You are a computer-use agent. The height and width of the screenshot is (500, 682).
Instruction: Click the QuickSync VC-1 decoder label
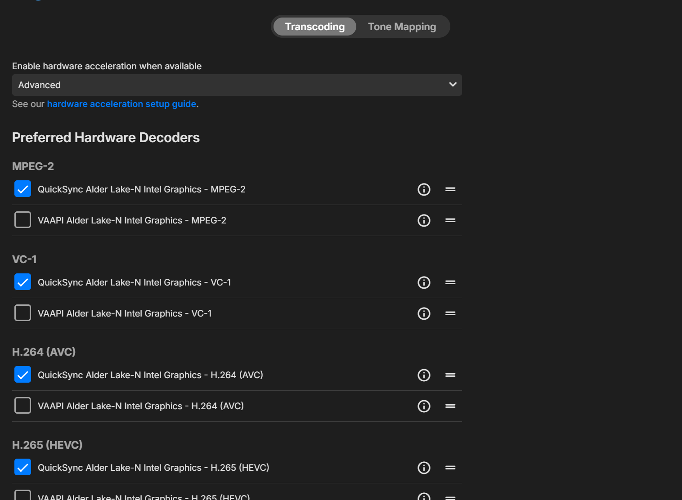(134, 282)
